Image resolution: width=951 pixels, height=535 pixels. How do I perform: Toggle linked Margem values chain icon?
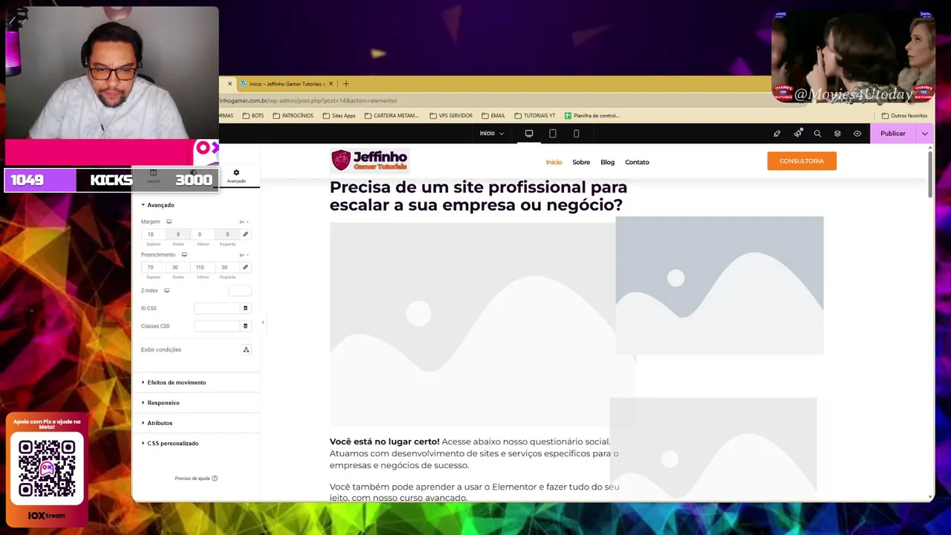[x=245, y=234]
